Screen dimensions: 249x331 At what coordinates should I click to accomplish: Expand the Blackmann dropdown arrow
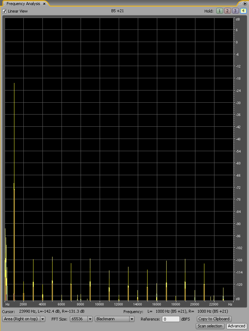[x=132, y=319]
